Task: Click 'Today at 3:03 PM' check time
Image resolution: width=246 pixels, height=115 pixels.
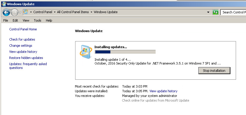Action: tap(135, 86)
